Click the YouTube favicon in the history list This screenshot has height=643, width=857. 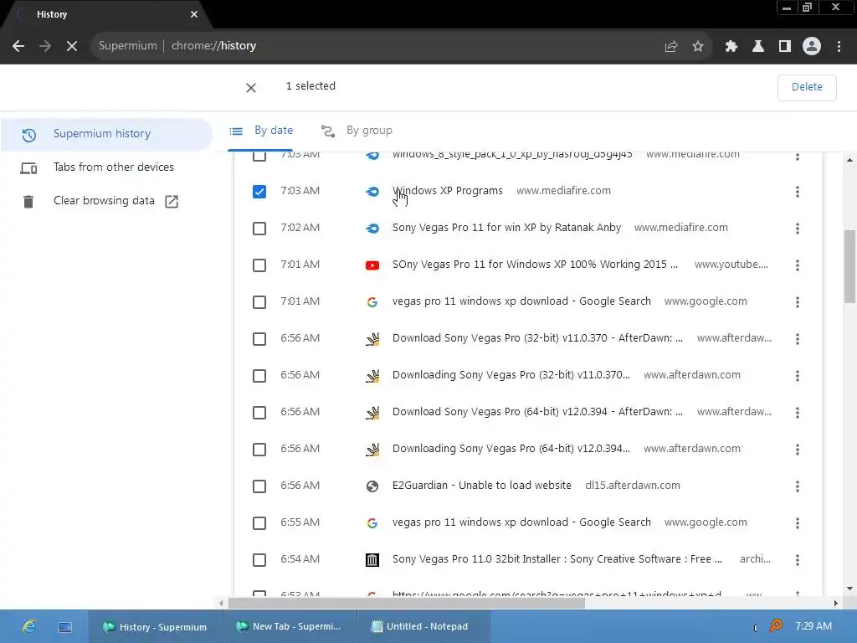pyautogui.click(x=372, y=265)
